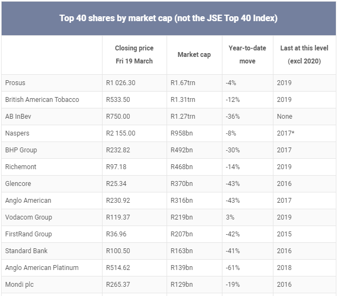Click the year-to-date move '-30%'
The height and width of the screenshot is (296, 338).
tap(233, 150)
